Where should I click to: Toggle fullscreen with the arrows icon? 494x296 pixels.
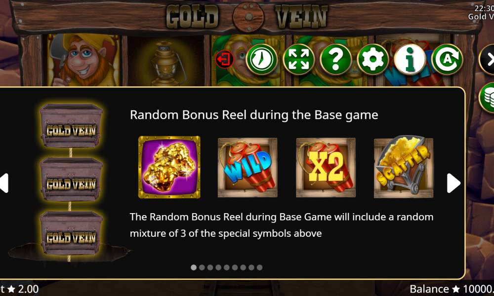point(299,59)
